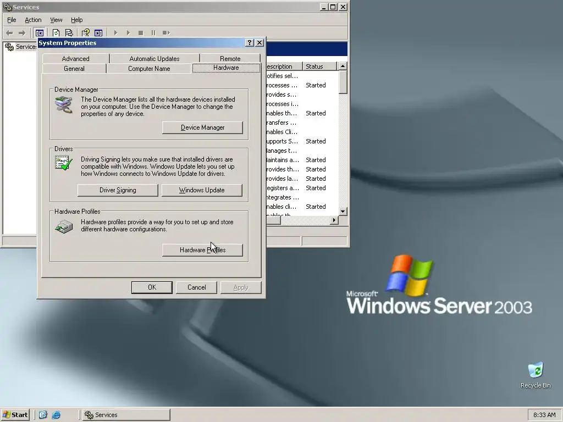The height and width of the screenshot is (422, 563).
Task: Click the Internet Explorer quick launch icon
Action: 56,415
